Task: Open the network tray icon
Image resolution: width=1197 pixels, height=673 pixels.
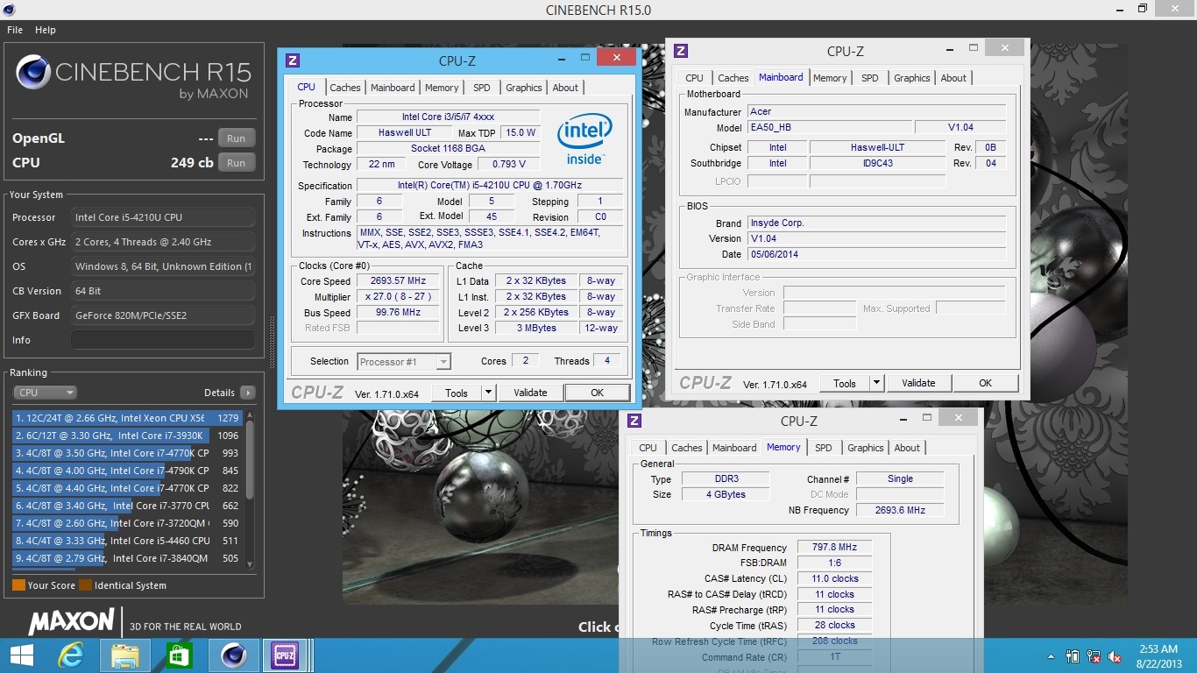Action: coord(1094,656)
